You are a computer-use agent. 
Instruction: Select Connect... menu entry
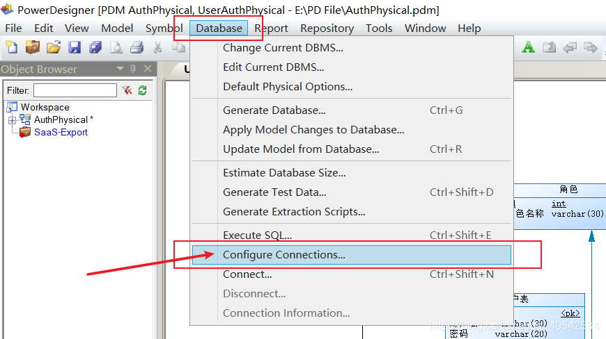tap(352, 274)
